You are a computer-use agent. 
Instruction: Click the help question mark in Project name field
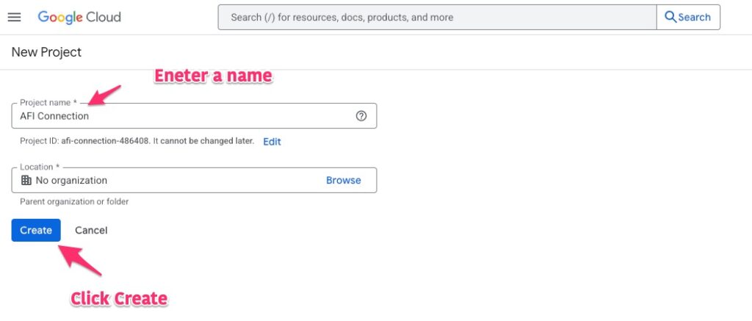[361, 116]
